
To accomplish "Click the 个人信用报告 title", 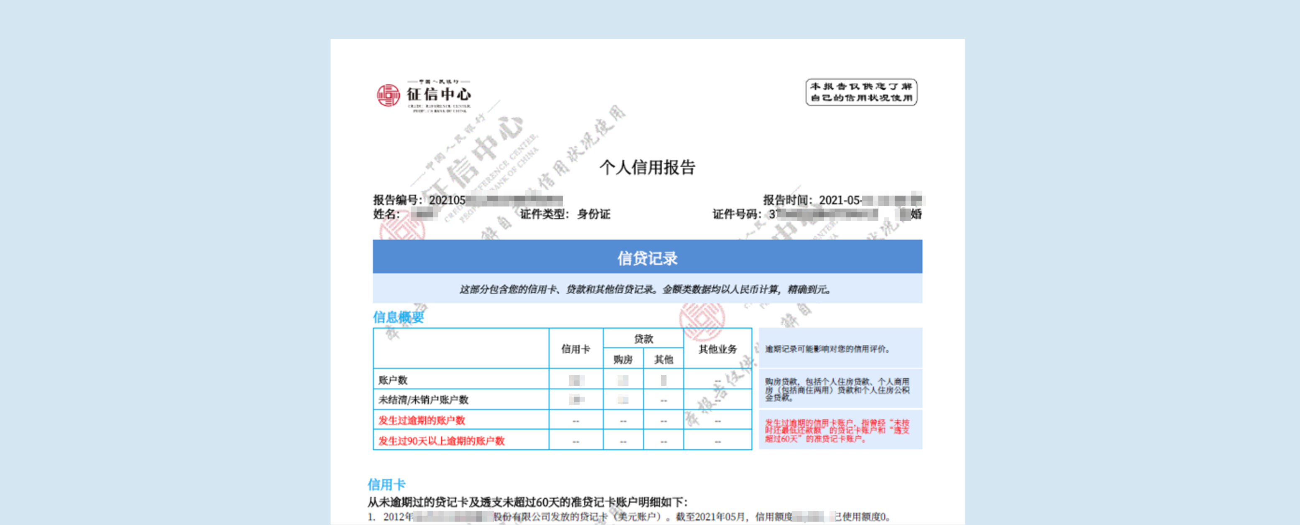I will click(647, 168).
